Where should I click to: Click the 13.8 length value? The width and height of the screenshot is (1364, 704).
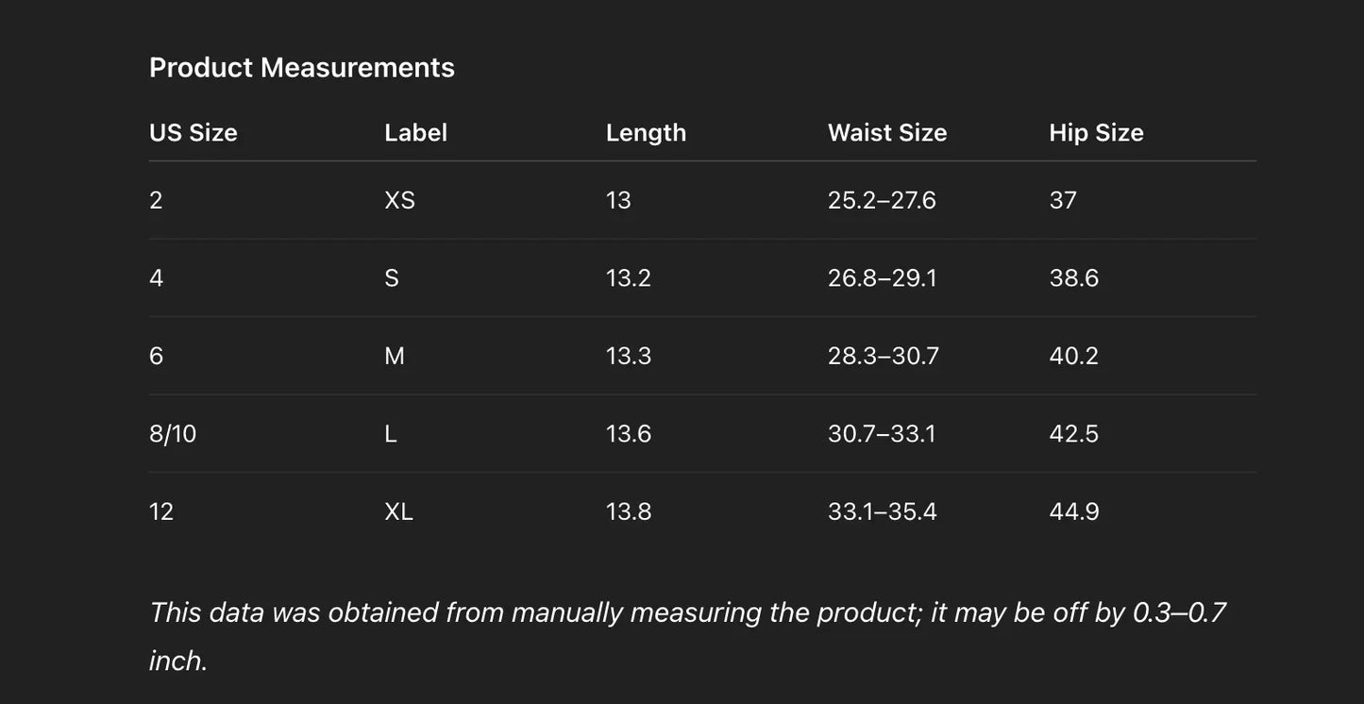tap(628, 511)
